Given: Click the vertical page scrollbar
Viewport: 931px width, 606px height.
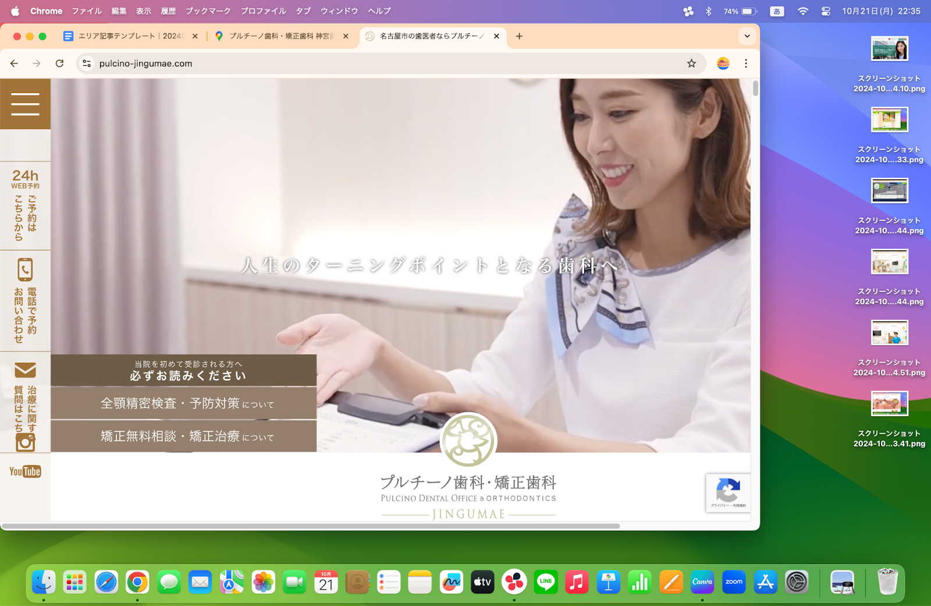Looking at the screenshot, I should 755,88.
